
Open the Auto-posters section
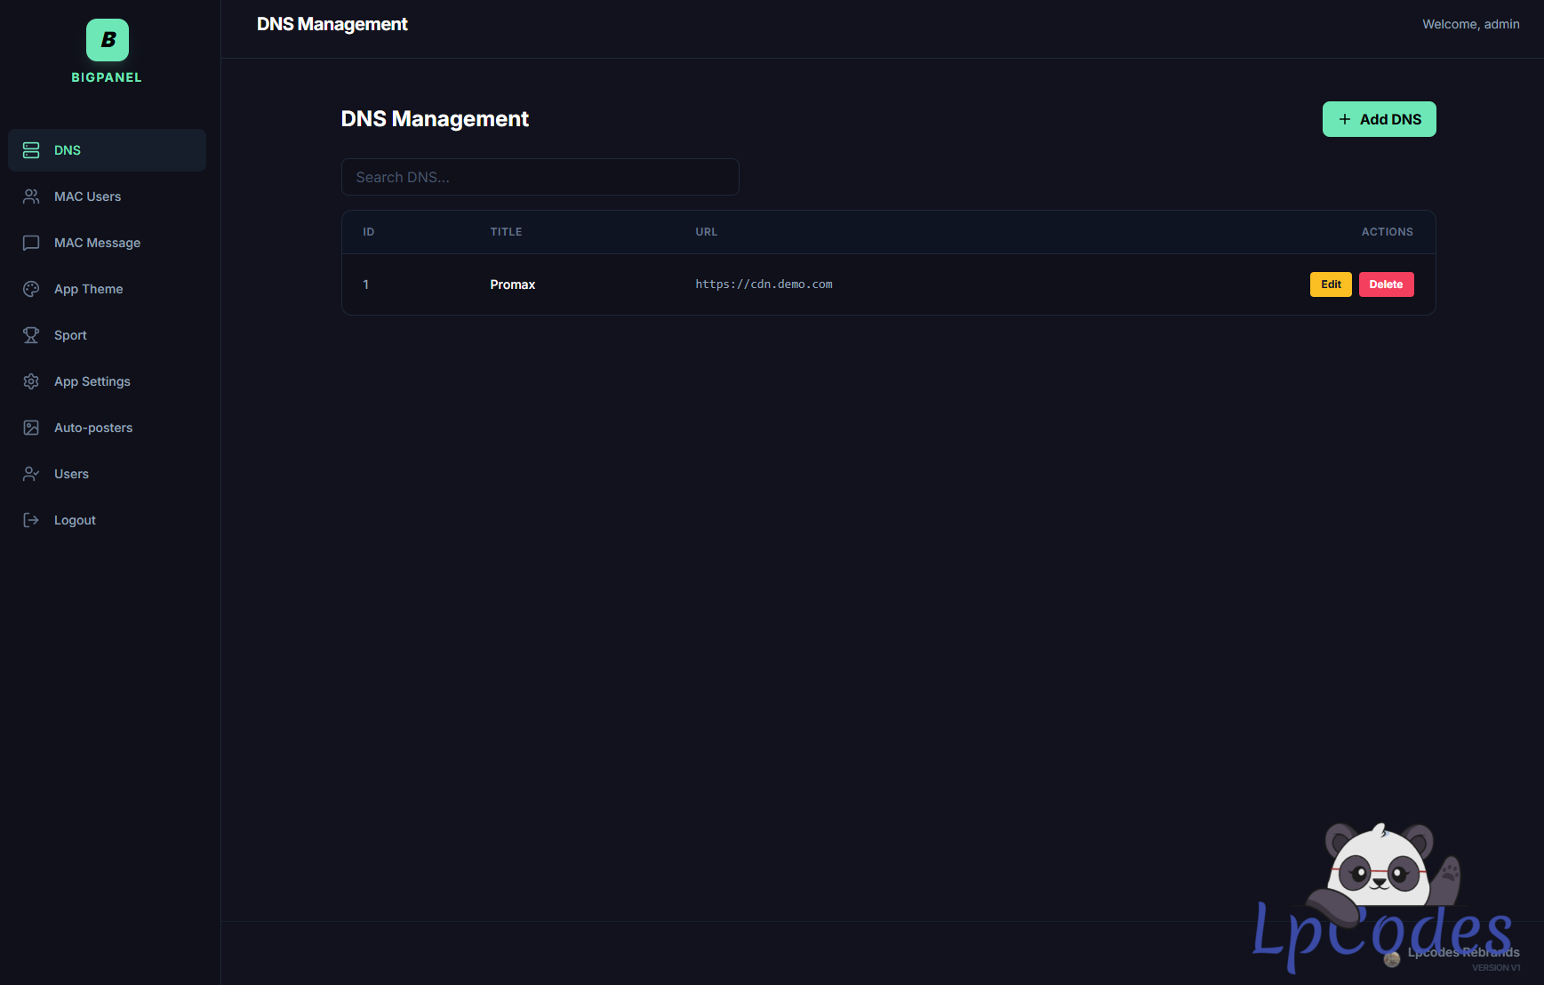[x=92, y=428]
